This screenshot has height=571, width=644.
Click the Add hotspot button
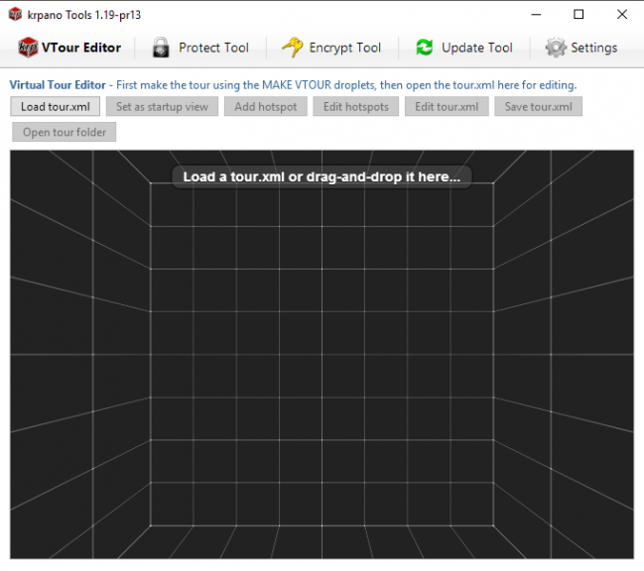266,107
